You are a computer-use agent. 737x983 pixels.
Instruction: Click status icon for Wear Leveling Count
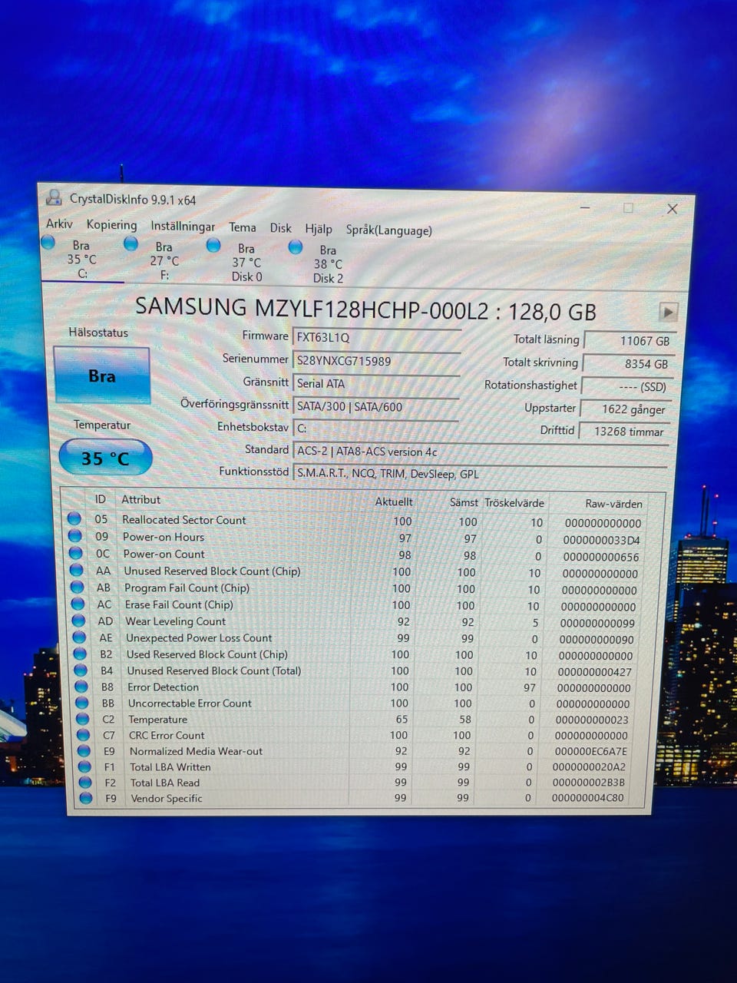(79, 621)
